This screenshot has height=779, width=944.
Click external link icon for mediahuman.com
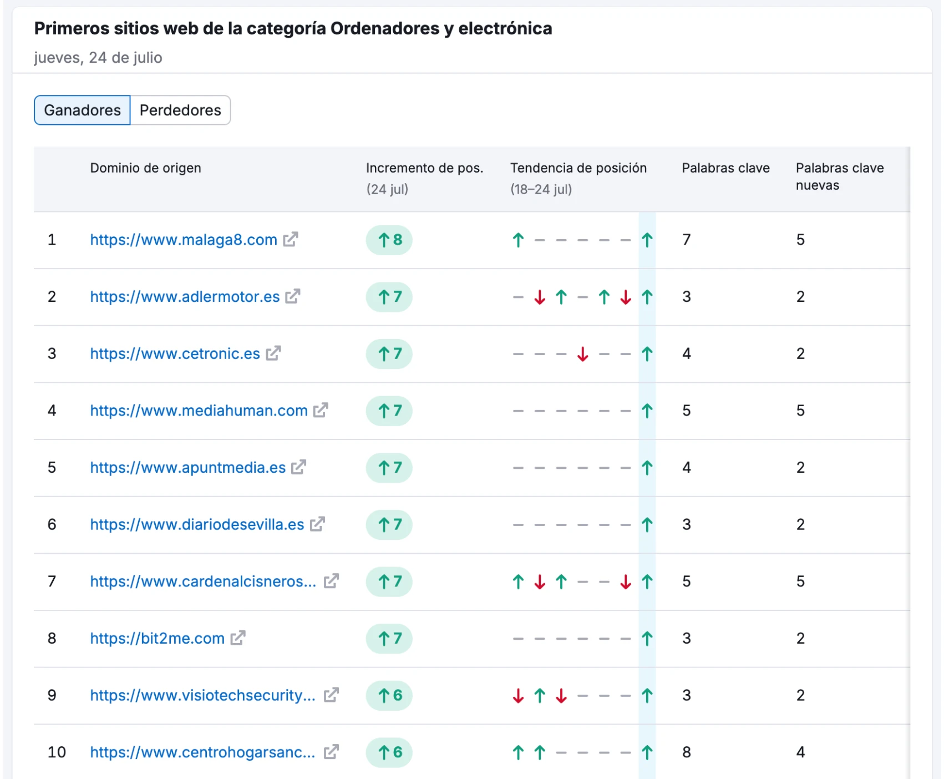tap(321, 411)
